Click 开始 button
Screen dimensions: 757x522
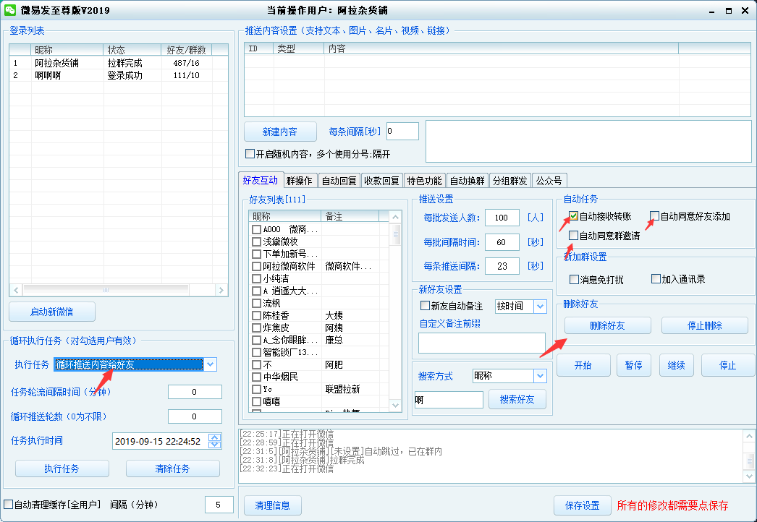583,365
